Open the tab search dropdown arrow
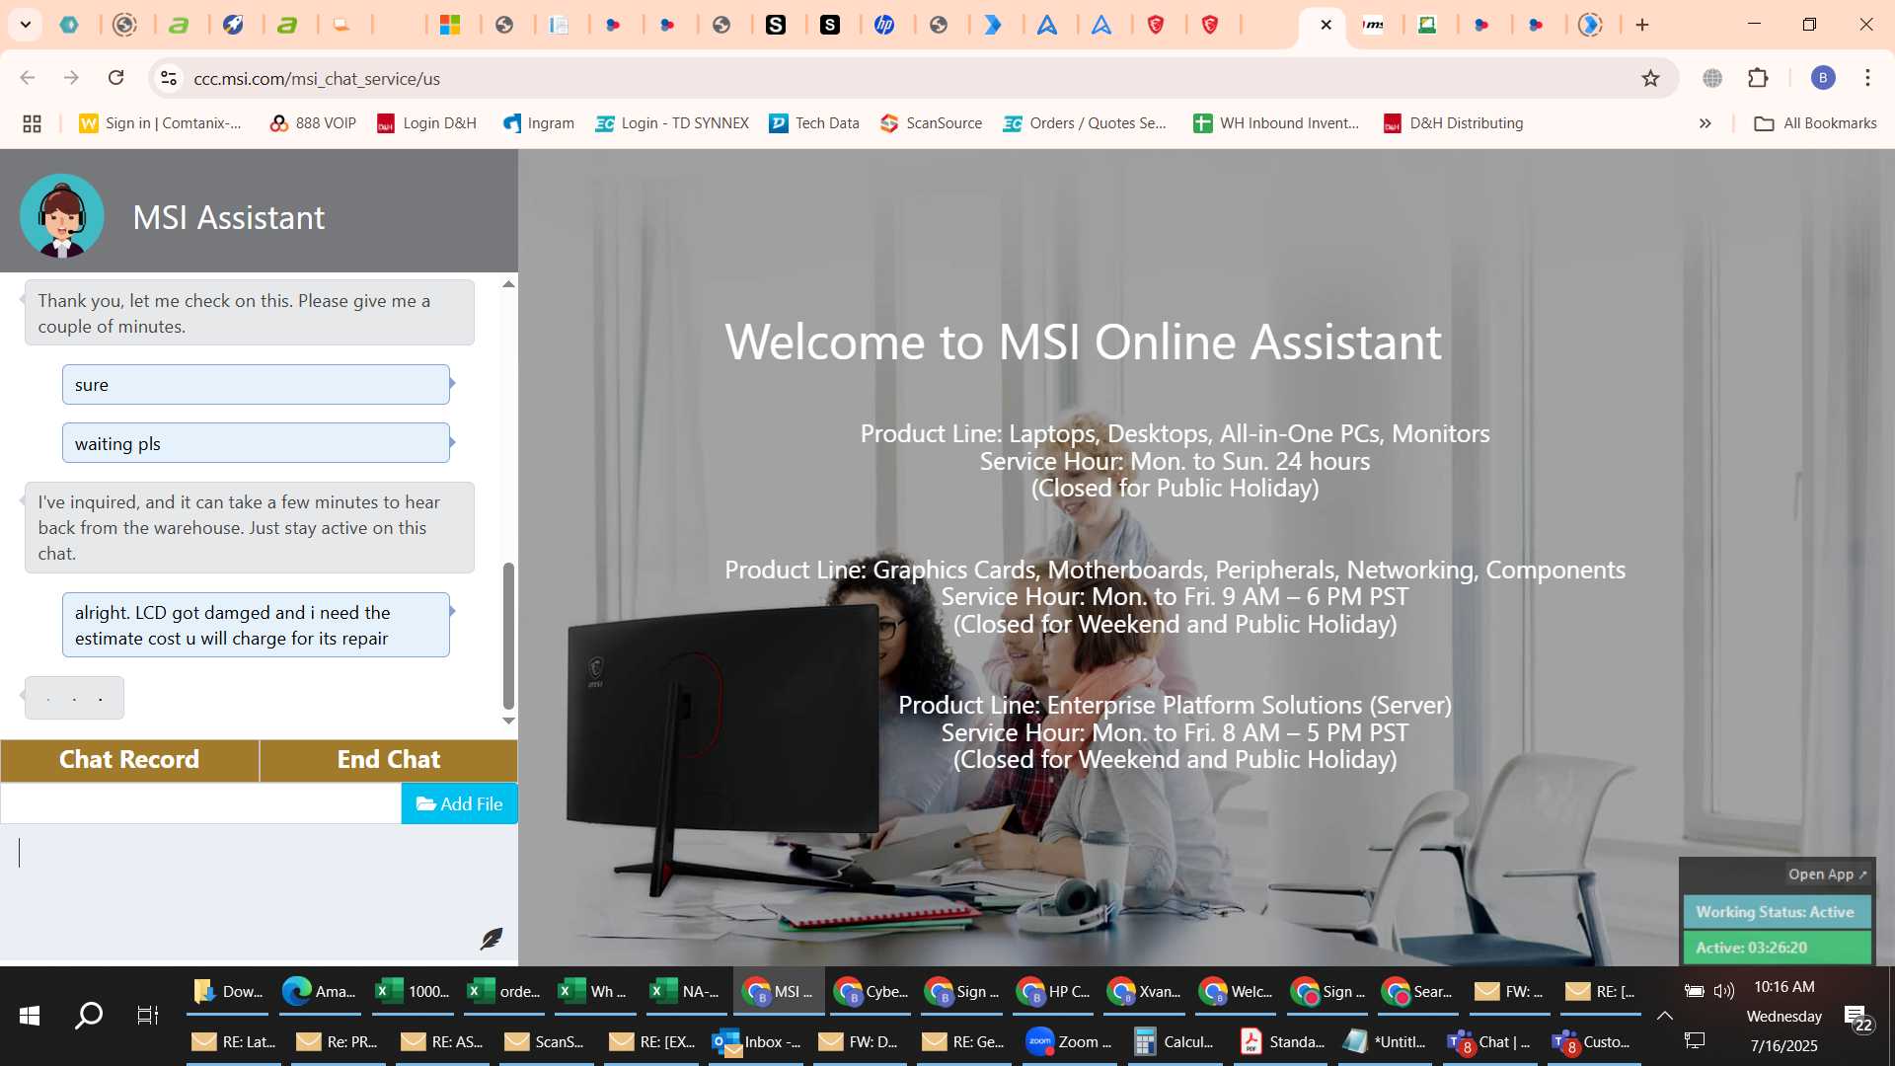The width and height of the screenshot is (1895, 1066). 25,25
